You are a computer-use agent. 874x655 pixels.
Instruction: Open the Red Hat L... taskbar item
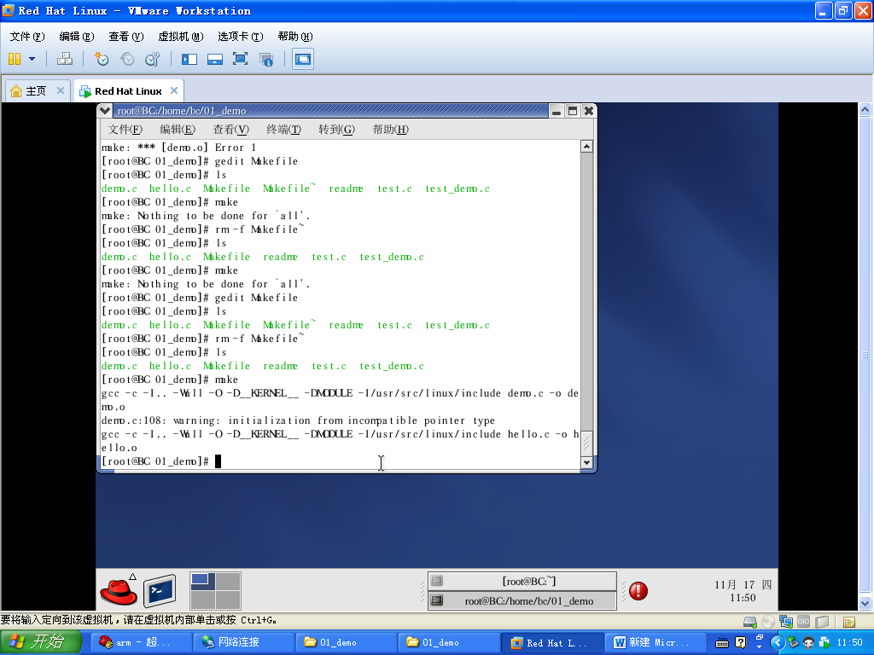(552, 643)
